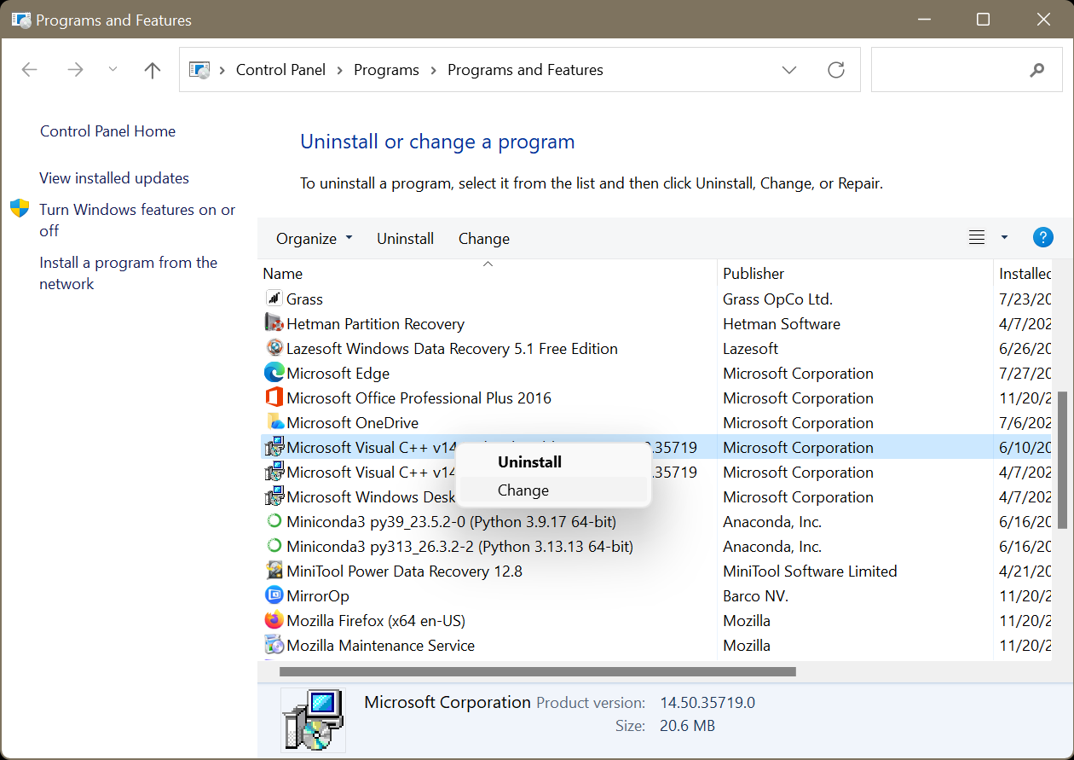Select the MirrorOp entry name
This screenshot has height=760, width=1074.
pyautogui.click(x=318, y=596)
